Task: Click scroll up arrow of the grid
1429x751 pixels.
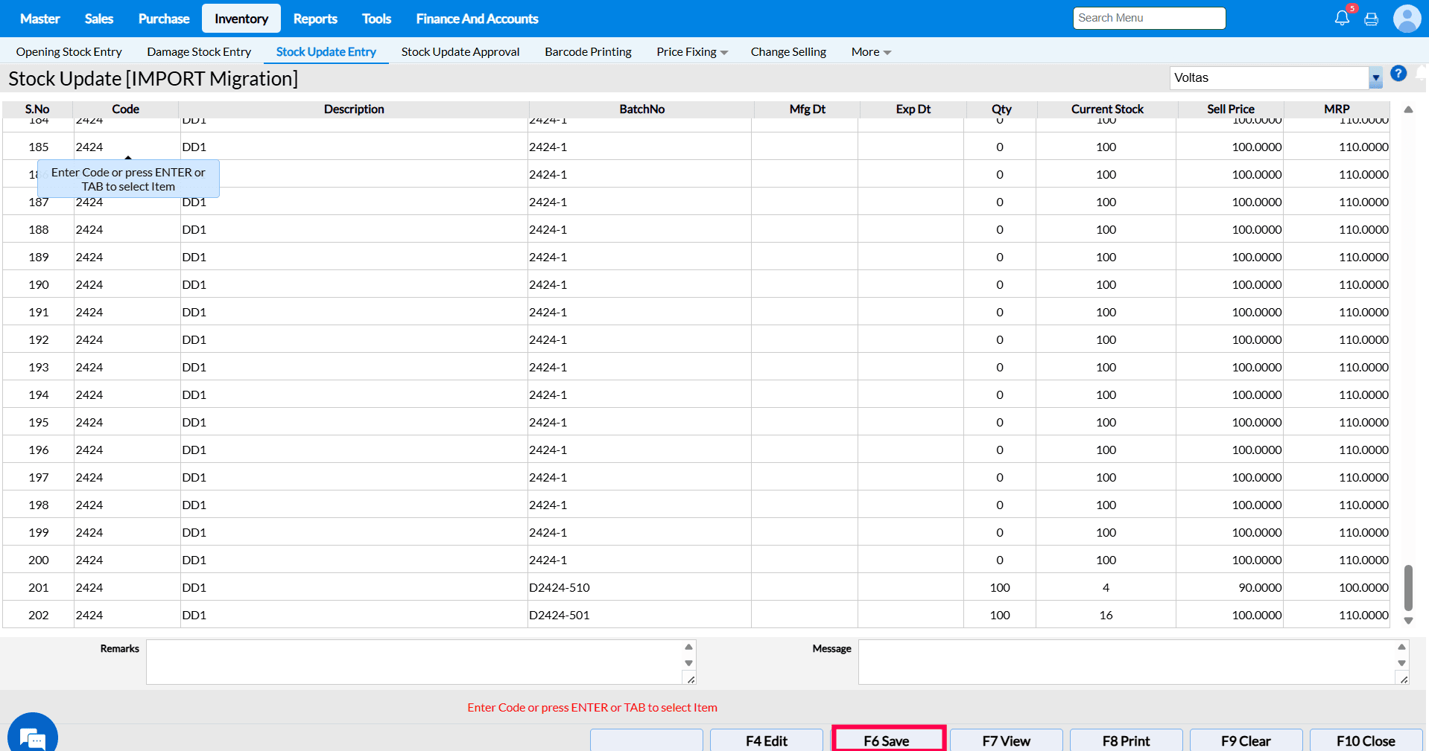Action: (x=1408, y=110)
